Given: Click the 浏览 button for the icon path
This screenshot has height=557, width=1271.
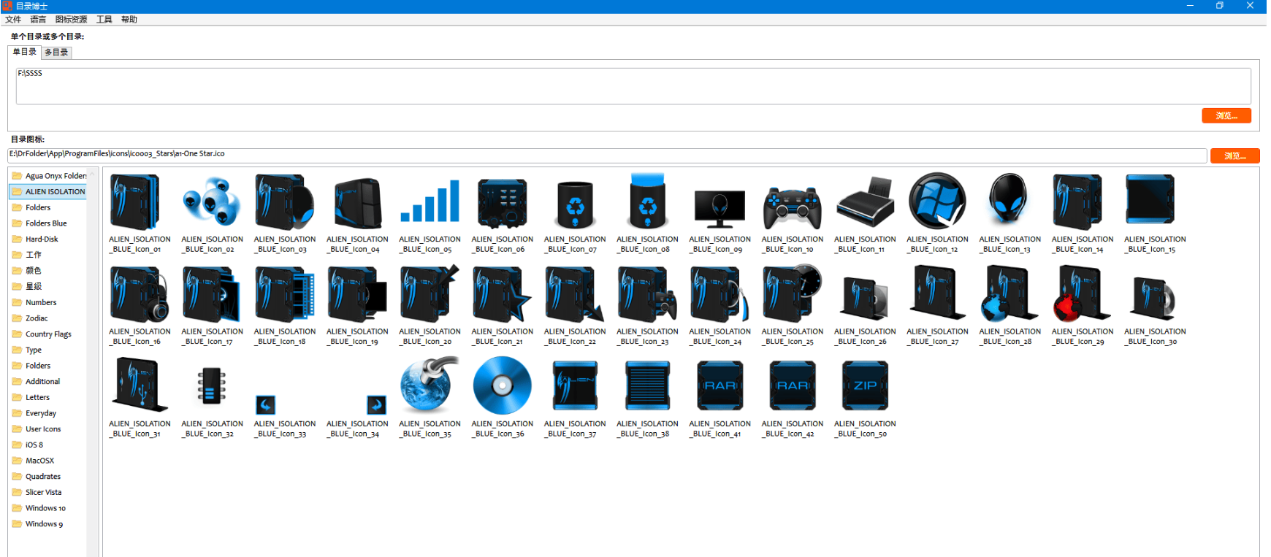Looking at the screenshot, I should [x=1234, y=155].
